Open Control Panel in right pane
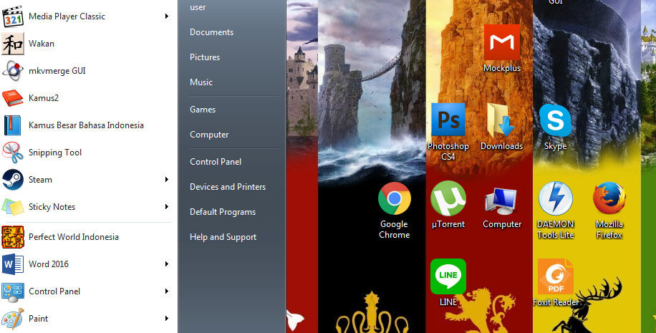 coord(216,162)
